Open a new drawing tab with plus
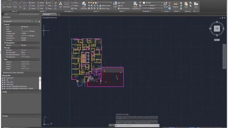 (x=59, y=14)
